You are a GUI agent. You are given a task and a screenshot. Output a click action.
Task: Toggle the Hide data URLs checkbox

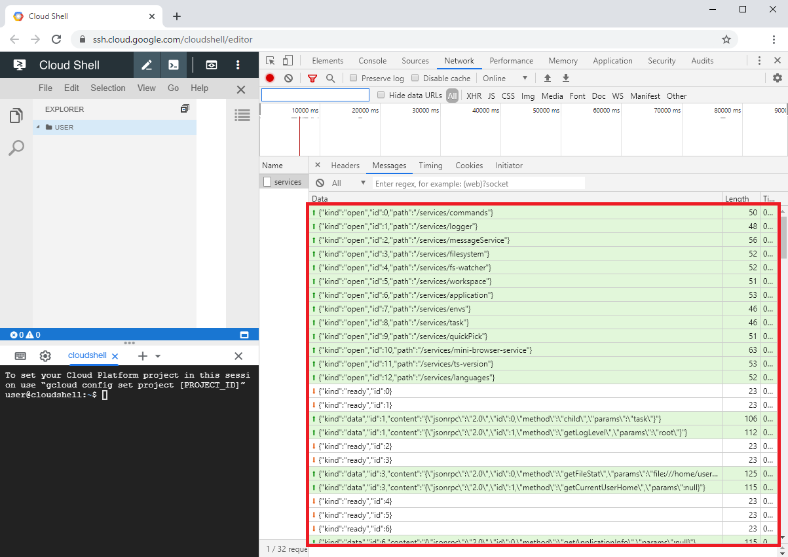[x=381, y=96]
